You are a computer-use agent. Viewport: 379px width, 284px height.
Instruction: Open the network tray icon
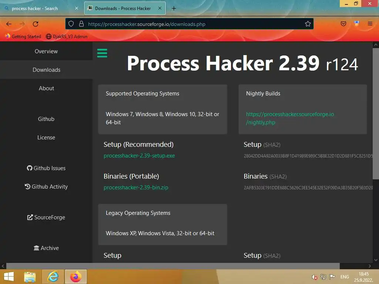click(323, 277)
